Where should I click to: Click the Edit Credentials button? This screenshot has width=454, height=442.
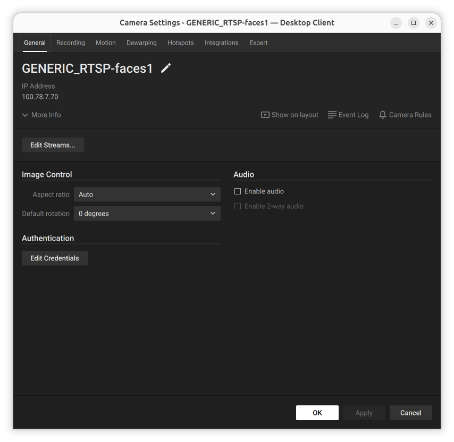click(x=55, y=258)
